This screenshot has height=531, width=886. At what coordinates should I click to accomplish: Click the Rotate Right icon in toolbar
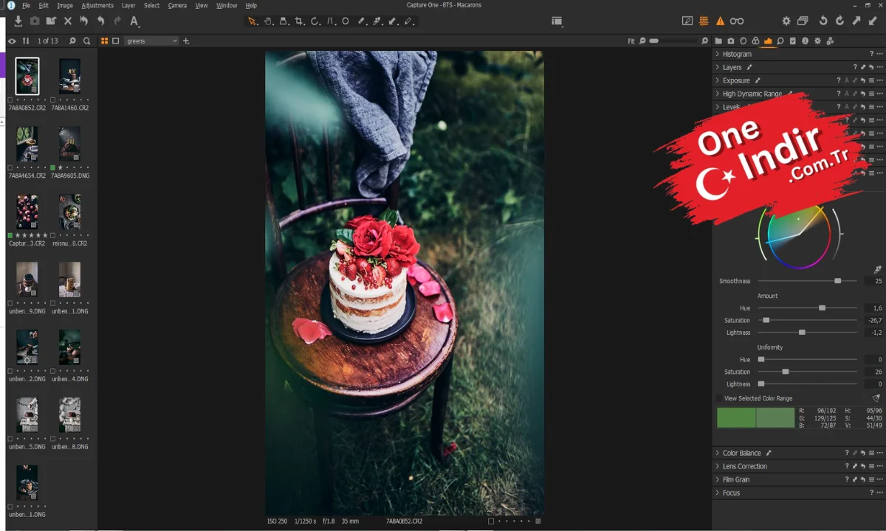coord(839,21)
